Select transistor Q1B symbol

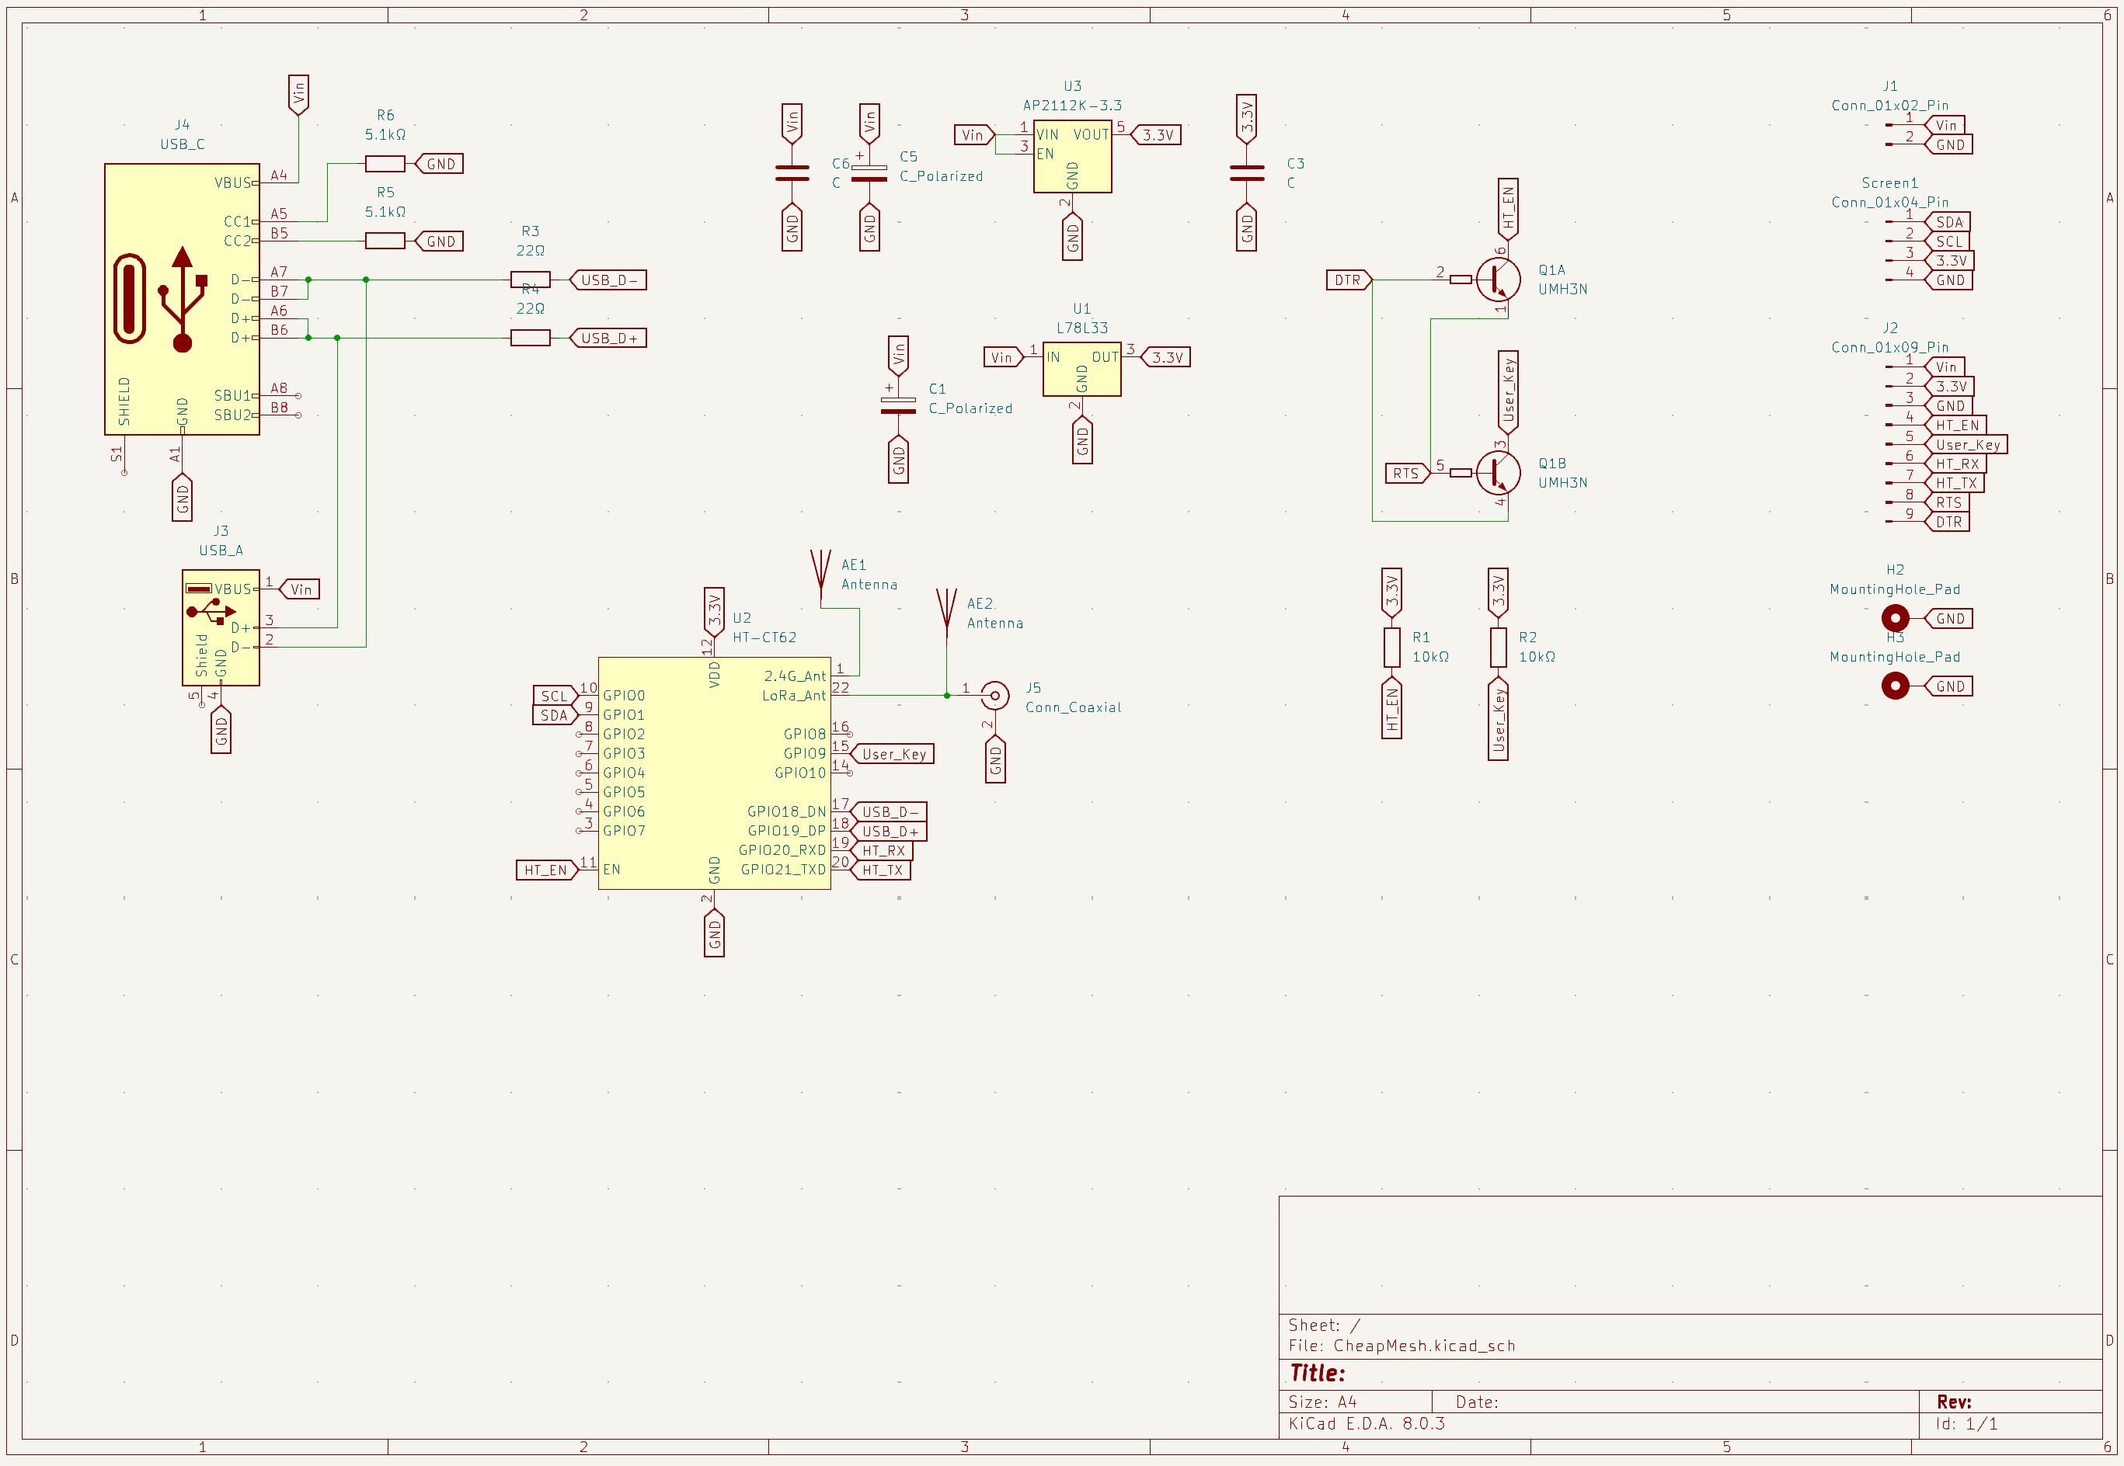point(1498,473)
